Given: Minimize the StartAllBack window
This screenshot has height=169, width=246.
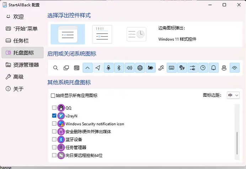Looking at the screenshot, I should point(210,5).
